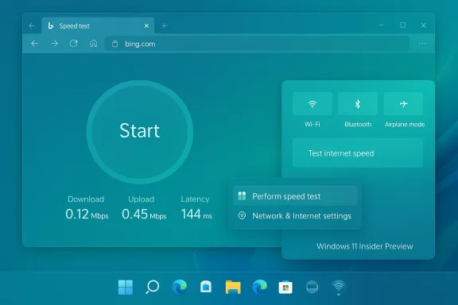
Task: Click the forward navigation arrow
Action: [54, 44]
